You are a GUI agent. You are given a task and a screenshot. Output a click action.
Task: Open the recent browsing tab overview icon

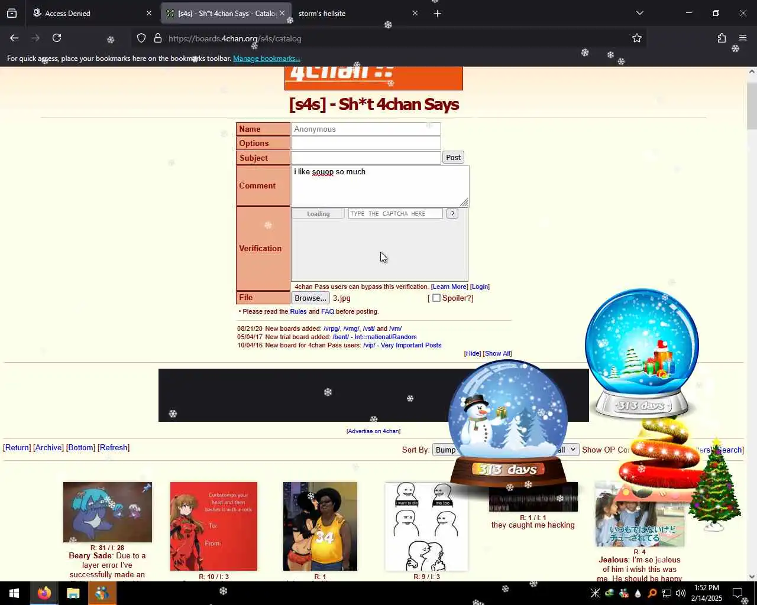[x=12, y=13]
